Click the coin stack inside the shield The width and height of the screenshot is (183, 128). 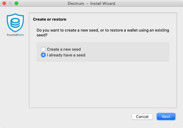[15, 23]
